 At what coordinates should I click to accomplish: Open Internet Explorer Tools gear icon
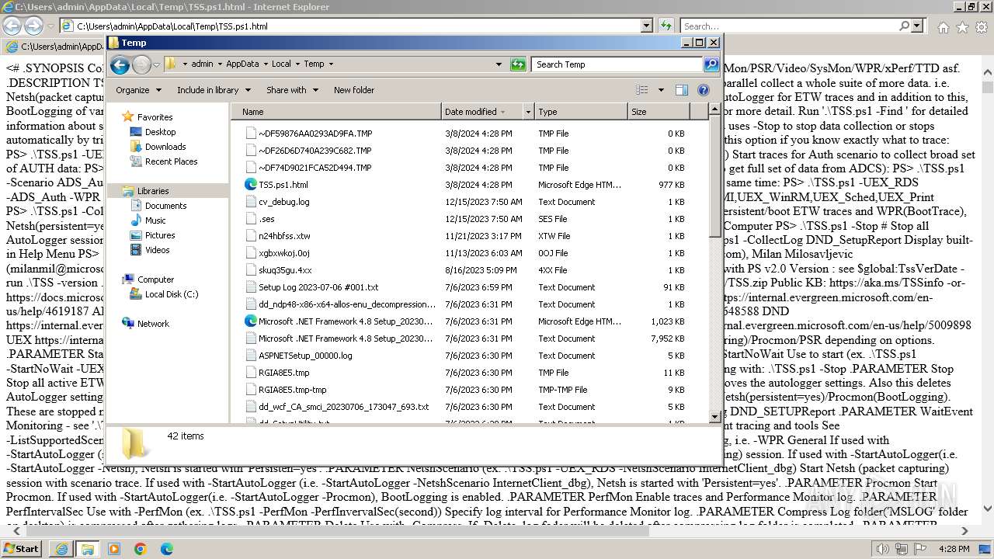pyautogui.click(x=981, y=27)
